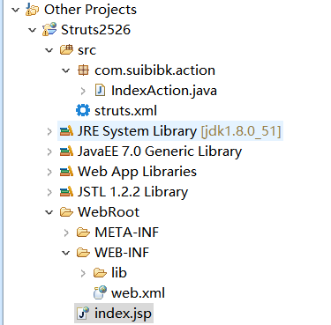Select the index.jsp file label
Image resolution: width=331 pixels, height=325 pixels.
(123, 314)
